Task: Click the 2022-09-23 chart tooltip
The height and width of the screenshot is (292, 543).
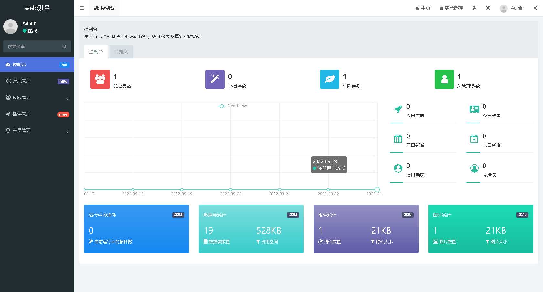Action: 329,165
